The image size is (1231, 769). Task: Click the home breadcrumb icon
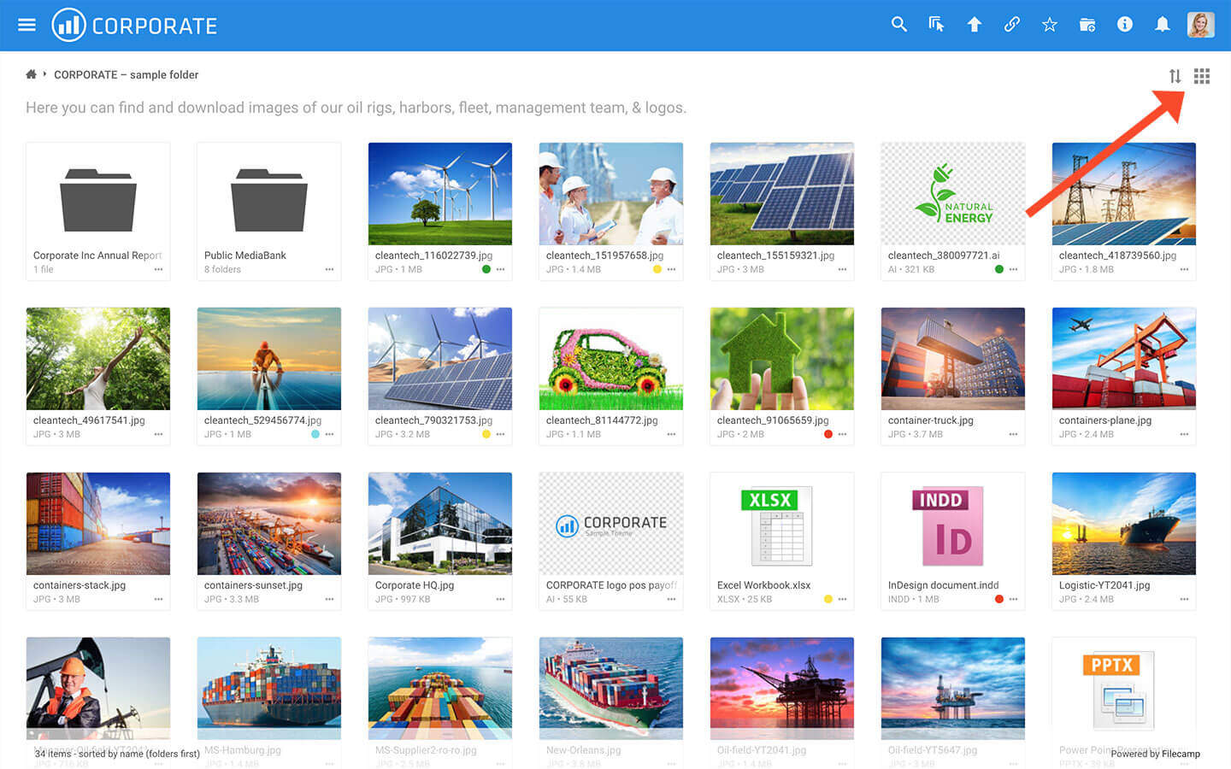(31, 74)
